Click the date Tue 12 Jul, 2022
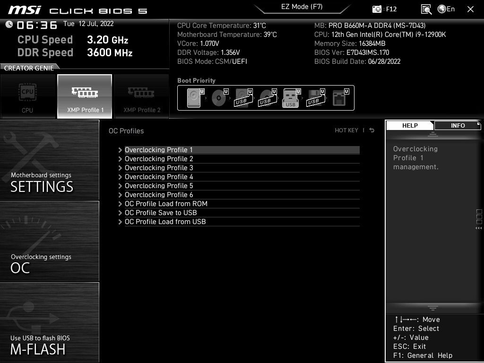This screenshot has height=363, width=484. click(88, 24)
